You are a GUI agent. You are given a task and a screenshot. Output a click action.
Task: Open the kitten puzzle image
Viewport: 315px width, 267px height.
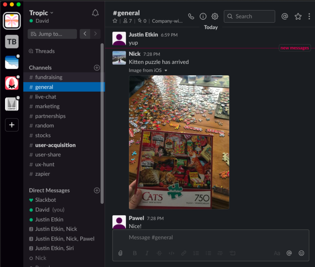coord(179,142)
